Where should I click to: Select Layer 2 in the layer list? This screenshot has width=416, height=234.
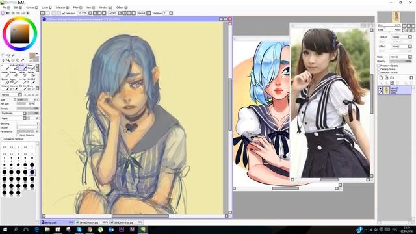pos(395,90)
